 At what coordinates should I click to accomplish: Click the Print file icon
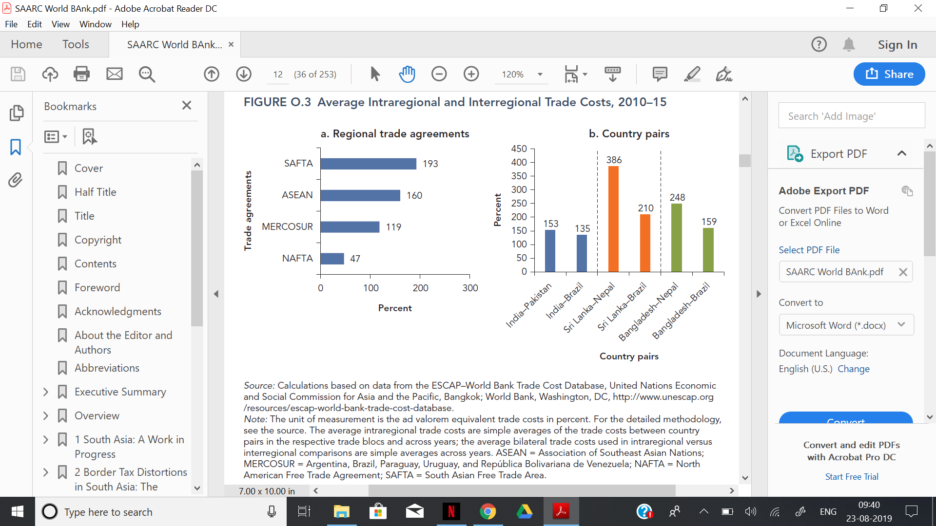pyautogui.click(x=81, y=74)
